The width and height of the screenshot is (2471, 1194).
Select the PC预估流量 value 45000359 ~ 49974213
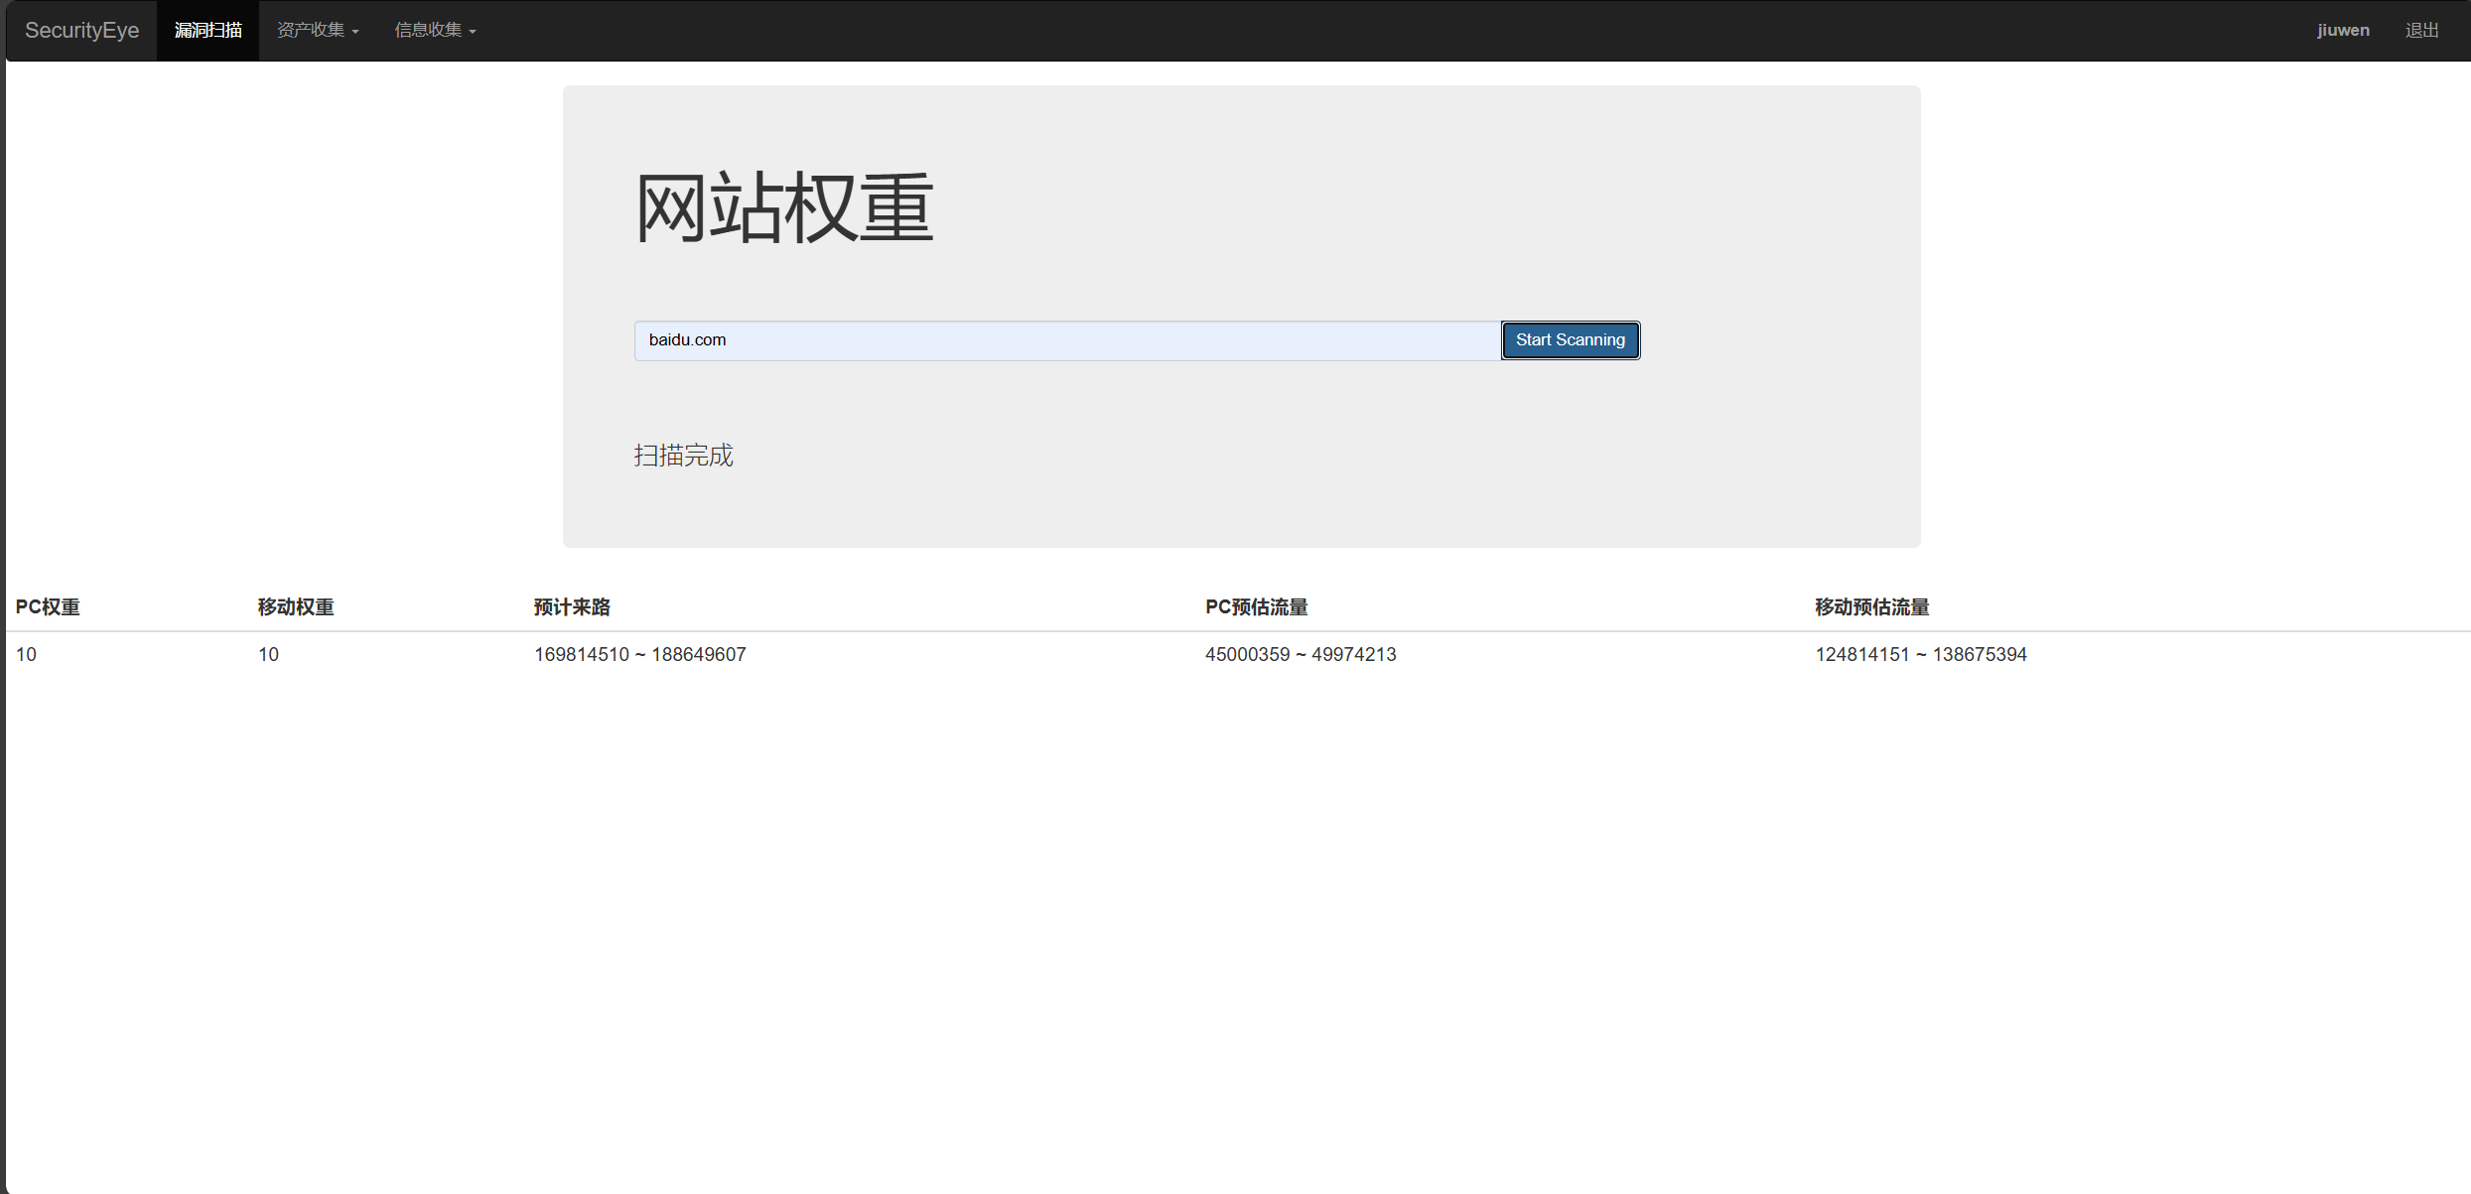pyautogui.click(x=1301, y=654)
